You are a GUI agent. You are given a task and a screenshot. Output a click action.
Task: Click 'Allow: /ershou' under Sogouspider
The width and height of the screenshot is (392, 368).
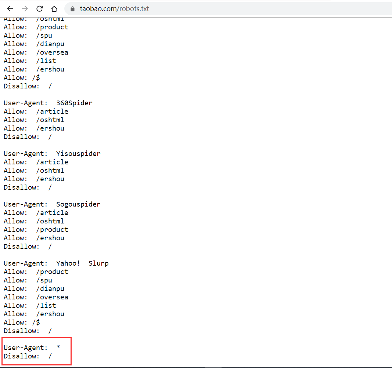[34, 238]
